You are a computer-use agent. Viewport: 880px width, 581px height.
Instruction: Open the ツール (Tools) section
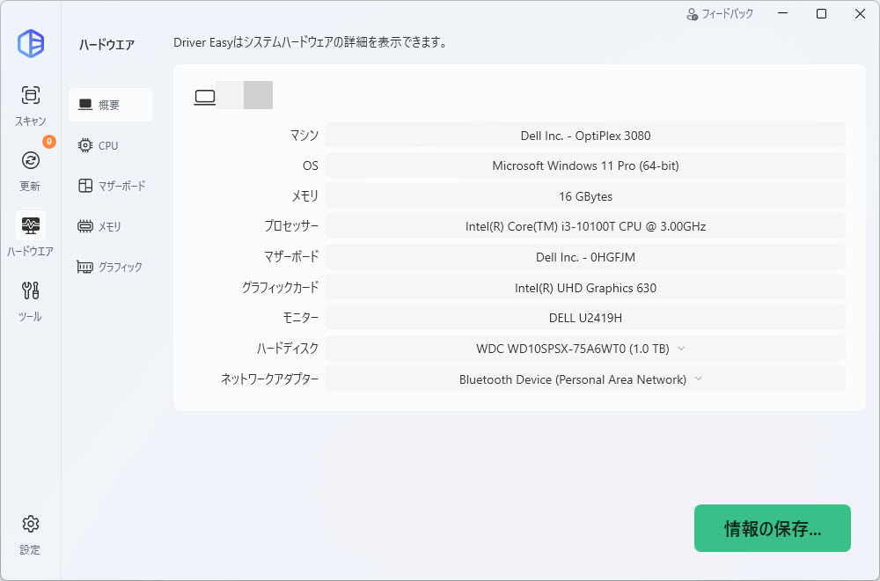[x=30, y=300]
